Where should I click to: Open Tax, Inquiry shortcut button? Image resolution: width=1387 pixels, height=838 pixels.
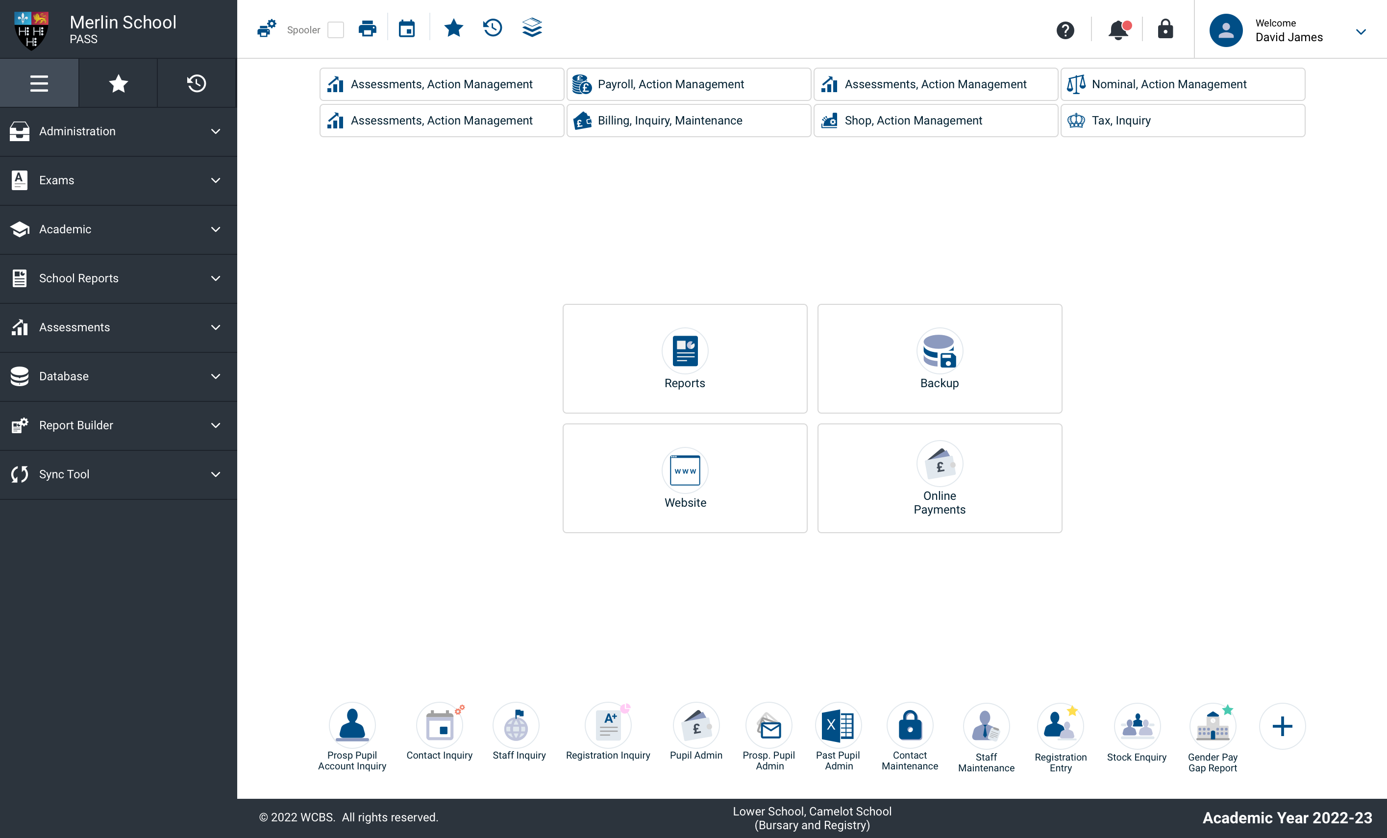click(1182, 121)
